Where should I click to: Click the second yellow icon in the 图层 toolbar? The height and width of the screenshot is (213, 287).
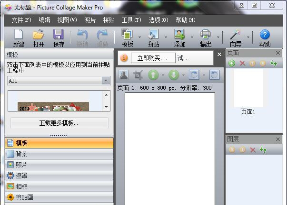pos(242,150)
